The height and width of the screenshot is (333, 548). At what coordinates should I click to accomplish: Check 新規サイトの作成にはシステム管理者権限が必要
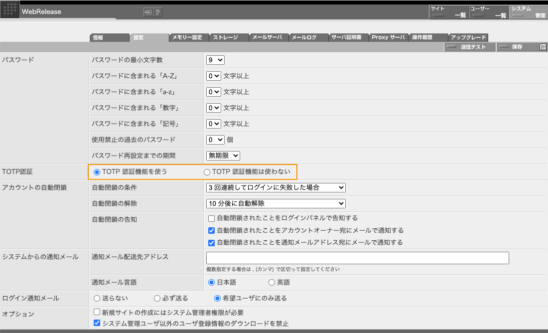click(96, 312)
